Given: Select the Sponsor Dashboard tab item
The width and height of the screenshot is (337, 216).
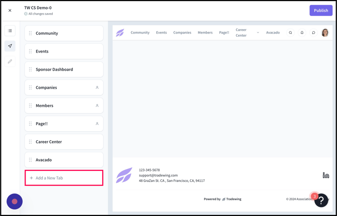Looking at the screenshot, I should click(x=64, y=70).
